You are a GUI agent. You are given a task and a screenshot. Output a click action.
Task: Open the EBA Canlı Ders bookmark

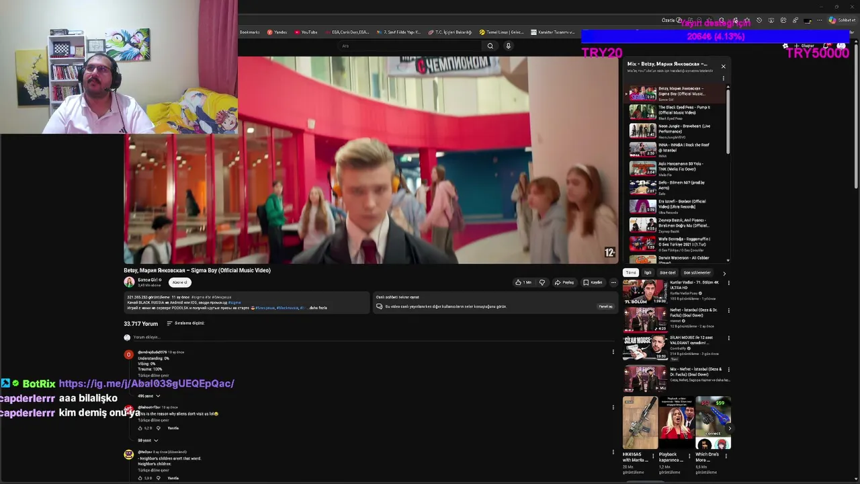pos(347,32)
